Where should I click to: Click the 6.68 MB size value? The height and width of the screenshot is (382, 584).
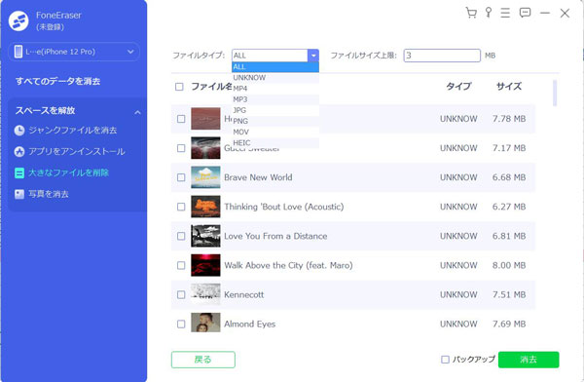coord(509,177)
